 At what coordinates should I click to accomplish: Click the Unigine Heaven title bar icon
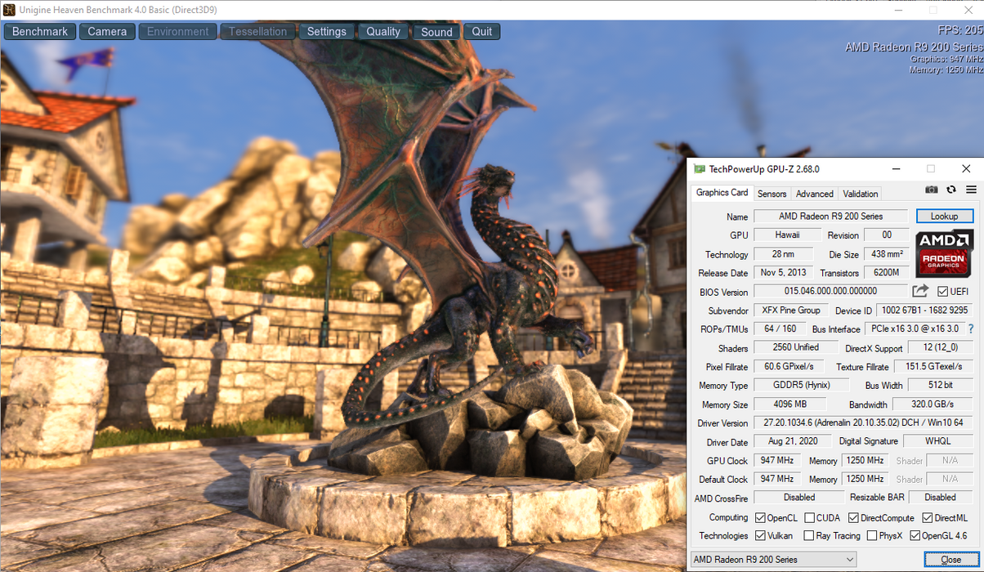click(x=8, y=9)
